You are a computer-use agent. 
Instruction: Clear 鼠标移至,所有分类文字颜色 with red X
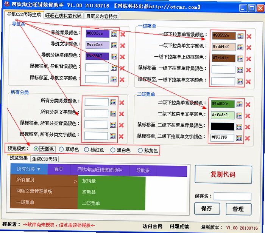tap(121, 136)
